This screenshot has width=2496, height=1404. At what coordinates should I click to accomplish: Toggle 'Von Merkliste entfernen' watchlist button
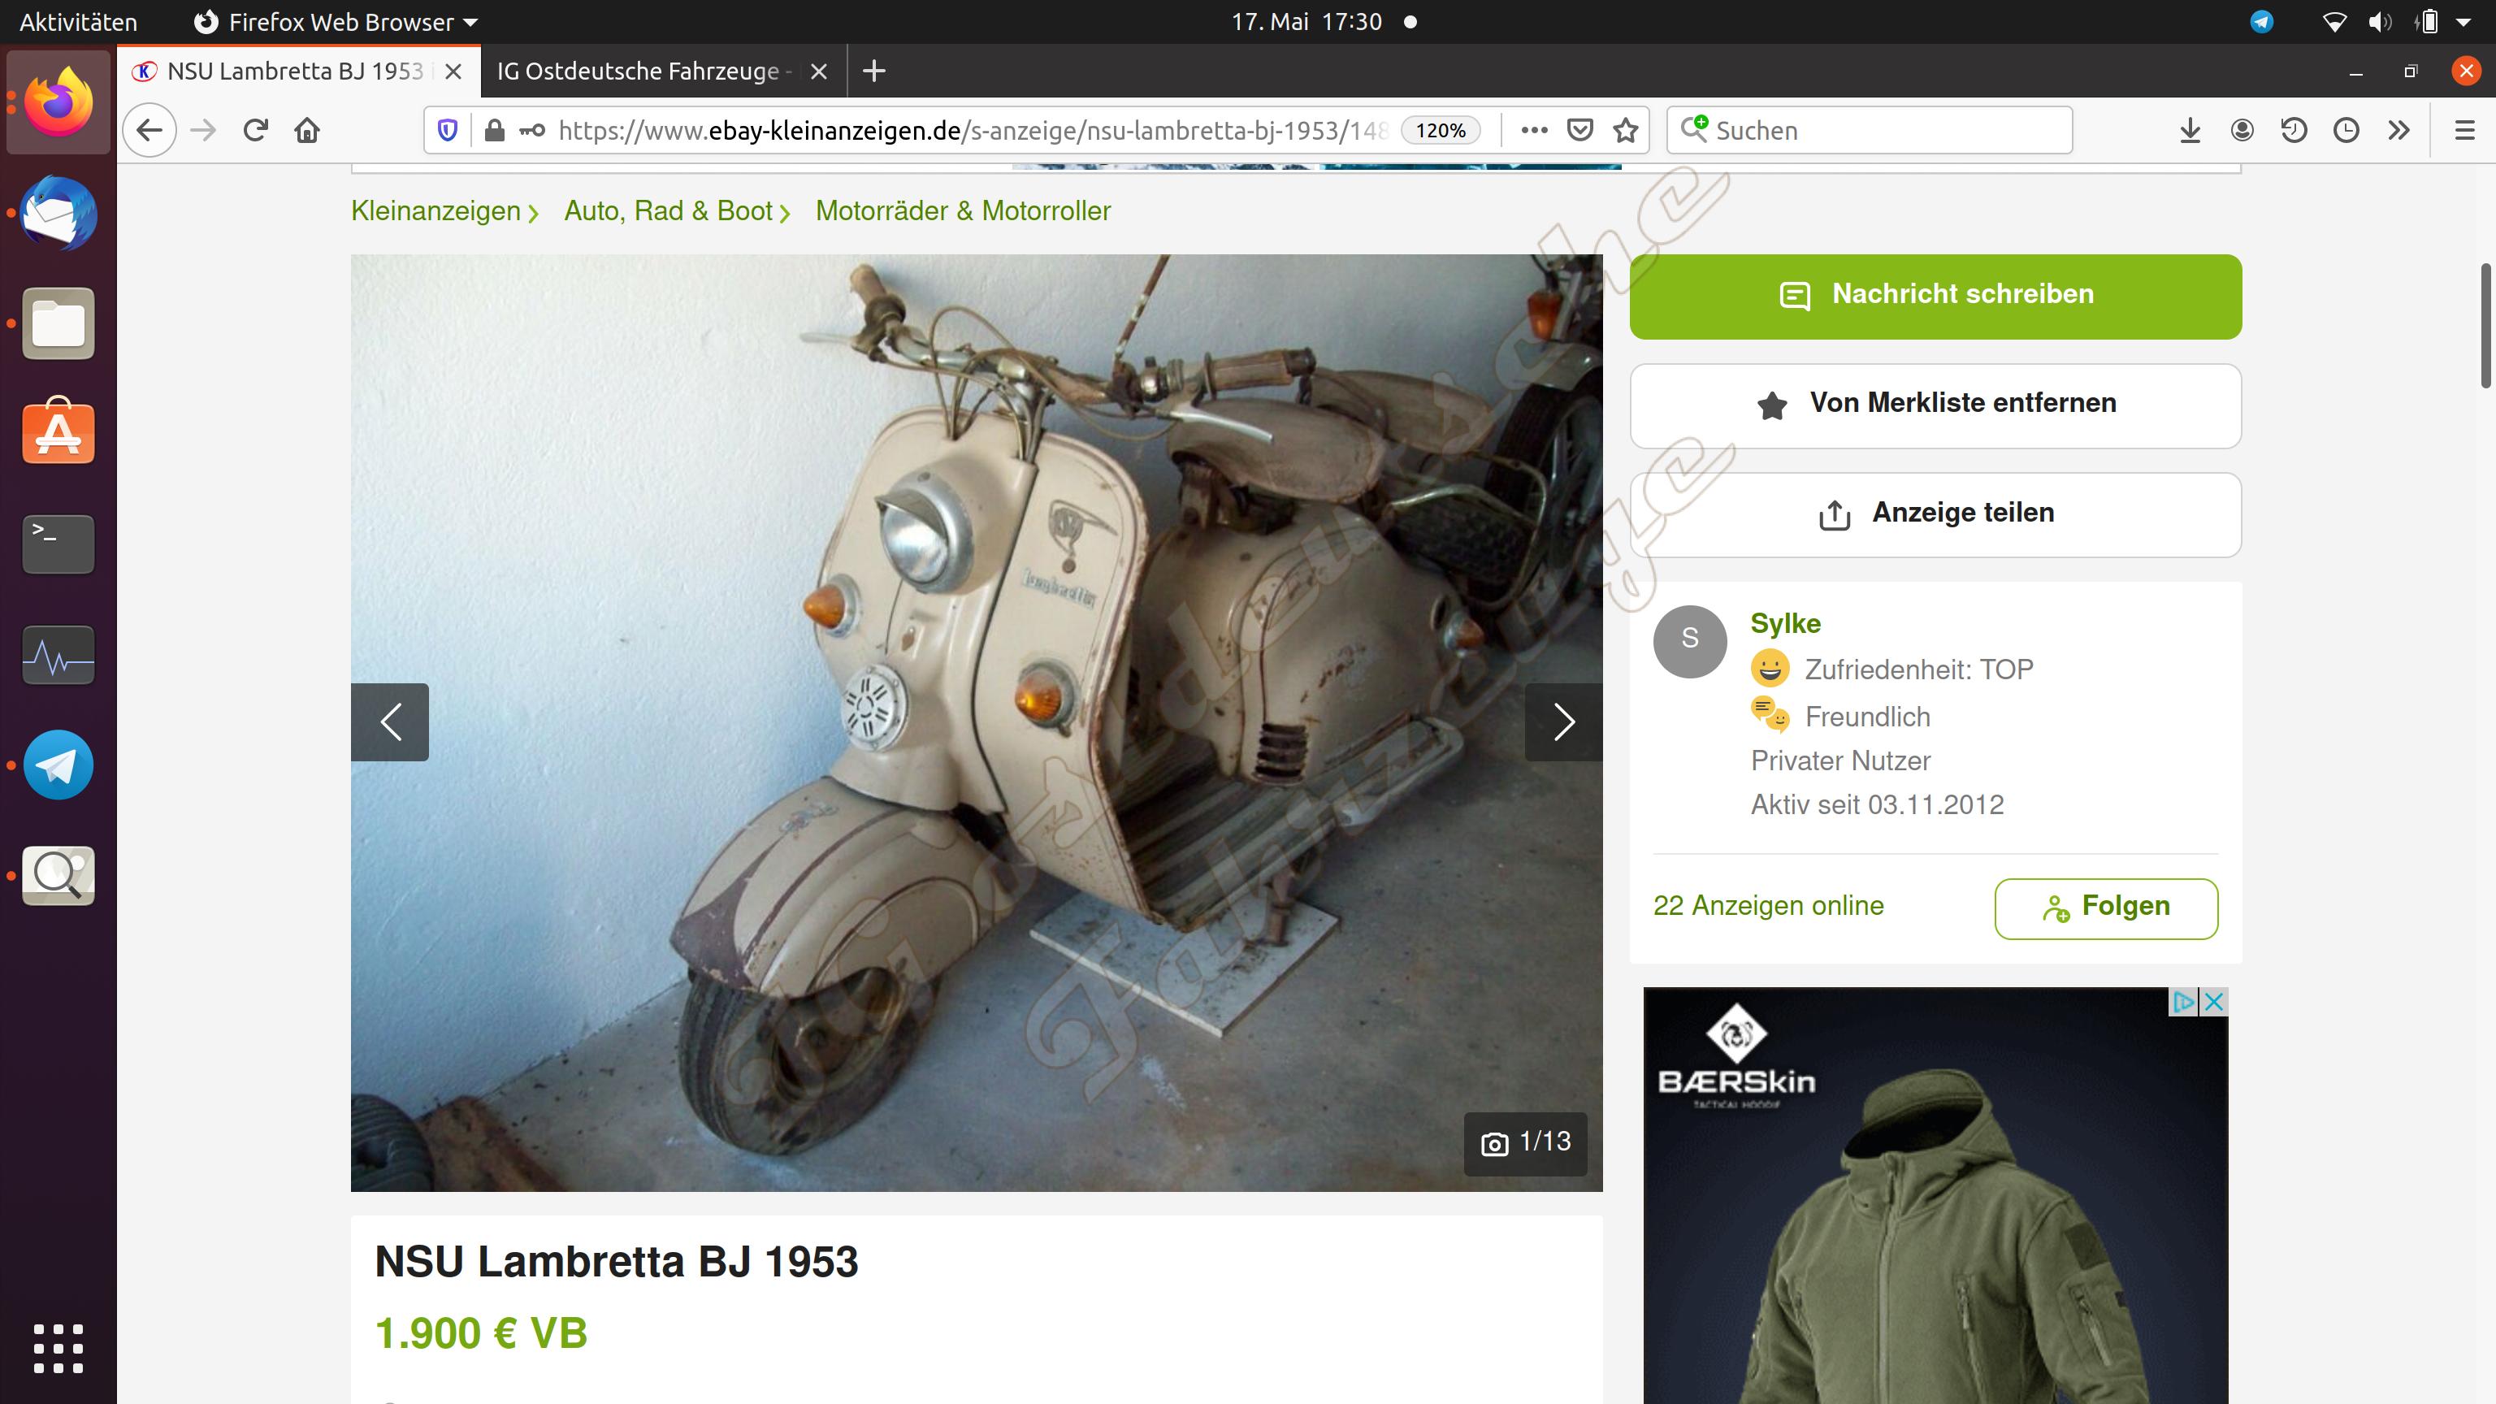[1935, 405]
